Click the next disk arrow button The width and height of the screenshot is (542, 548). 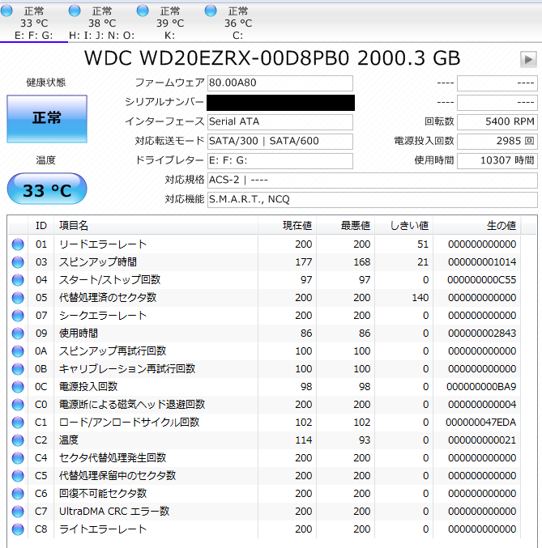click(x=528, y=59)
